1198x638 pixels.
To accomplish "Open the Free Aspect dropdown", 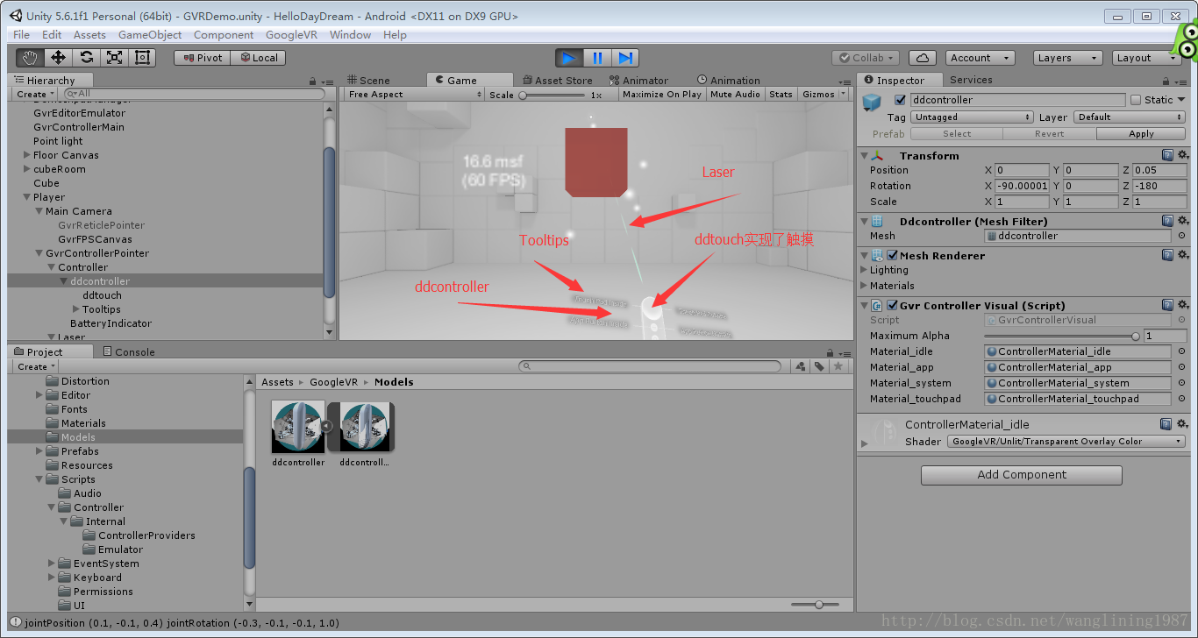I will click(x=414, y=94).
